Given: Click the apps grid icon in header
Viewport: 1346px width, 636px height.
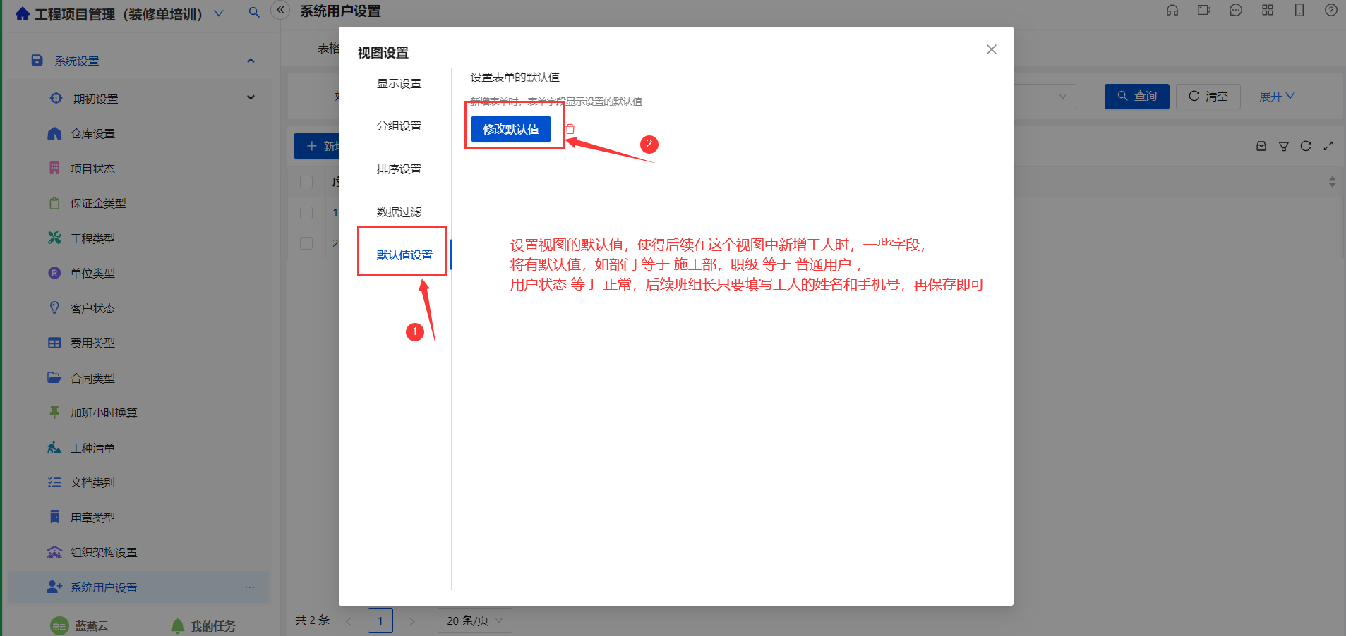Looking at the screenshot, I should pyautogui.click(x=1268, y=11).
